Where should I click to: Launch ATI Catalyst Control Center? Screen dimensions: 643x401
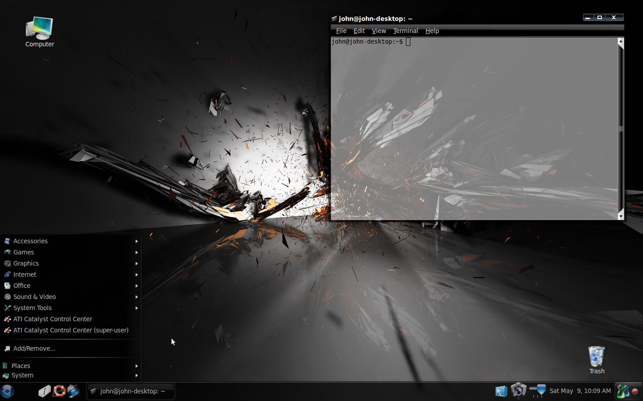pos(71,319)
